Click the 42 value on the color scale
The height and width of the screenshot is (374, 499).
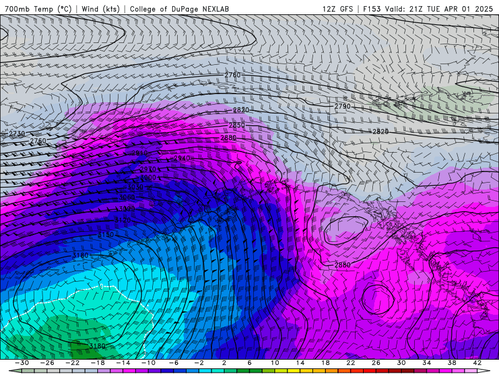pyautogui.click(x=477, y=363)
